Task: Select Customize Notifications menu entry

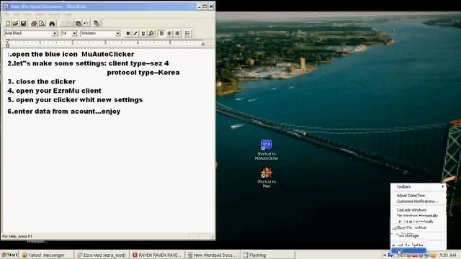Action: click(x=418, y=201)
